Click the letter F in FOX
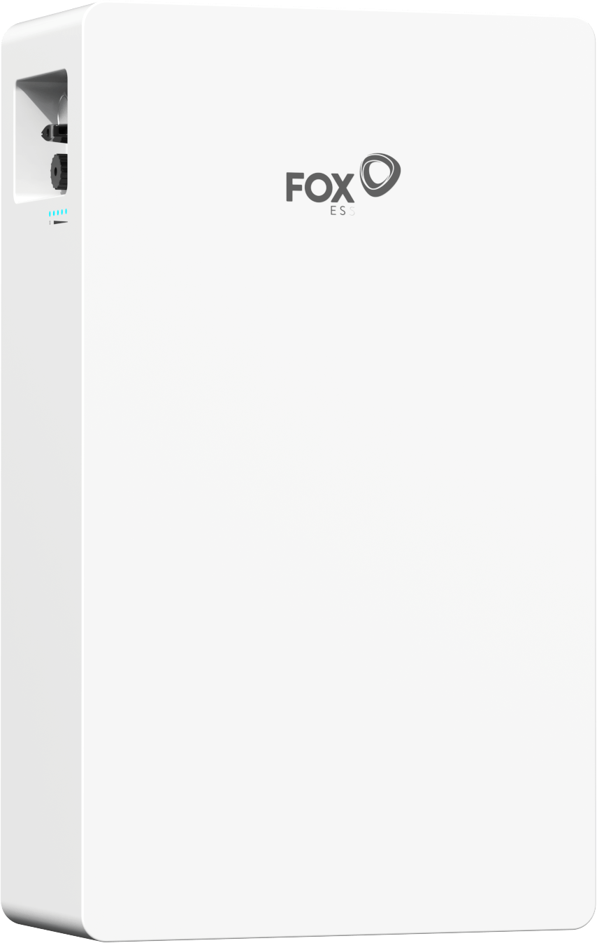 pos(295,187)
